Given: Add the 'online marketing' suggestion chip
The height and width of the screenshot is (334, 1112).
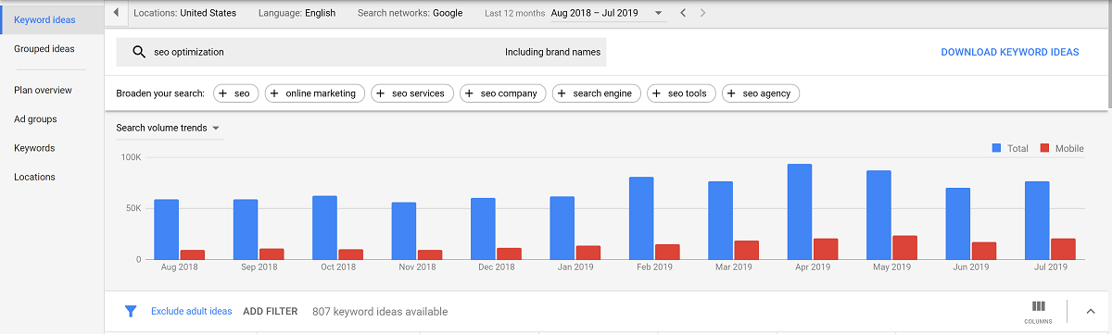Looking at the screenshot, I should click(314, 93).
